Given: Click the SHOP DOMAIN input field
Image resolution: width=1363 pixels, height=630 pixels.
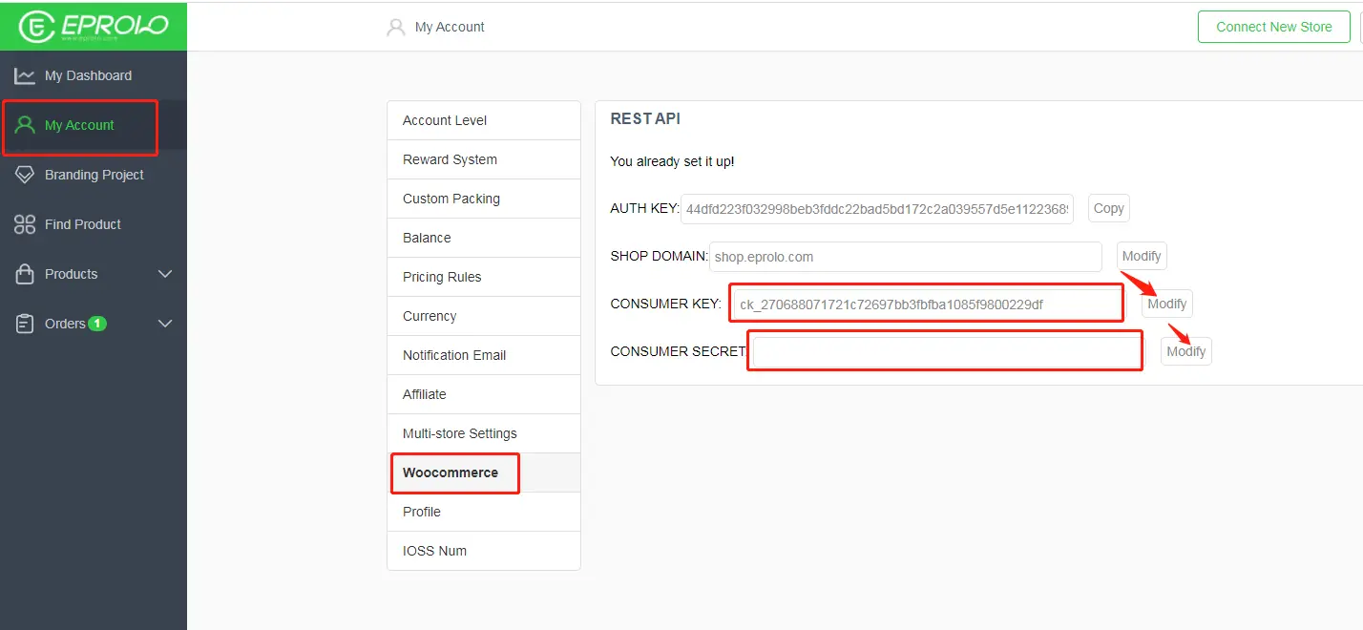Looking at the screenshot, I should click(x=906, y=256).
